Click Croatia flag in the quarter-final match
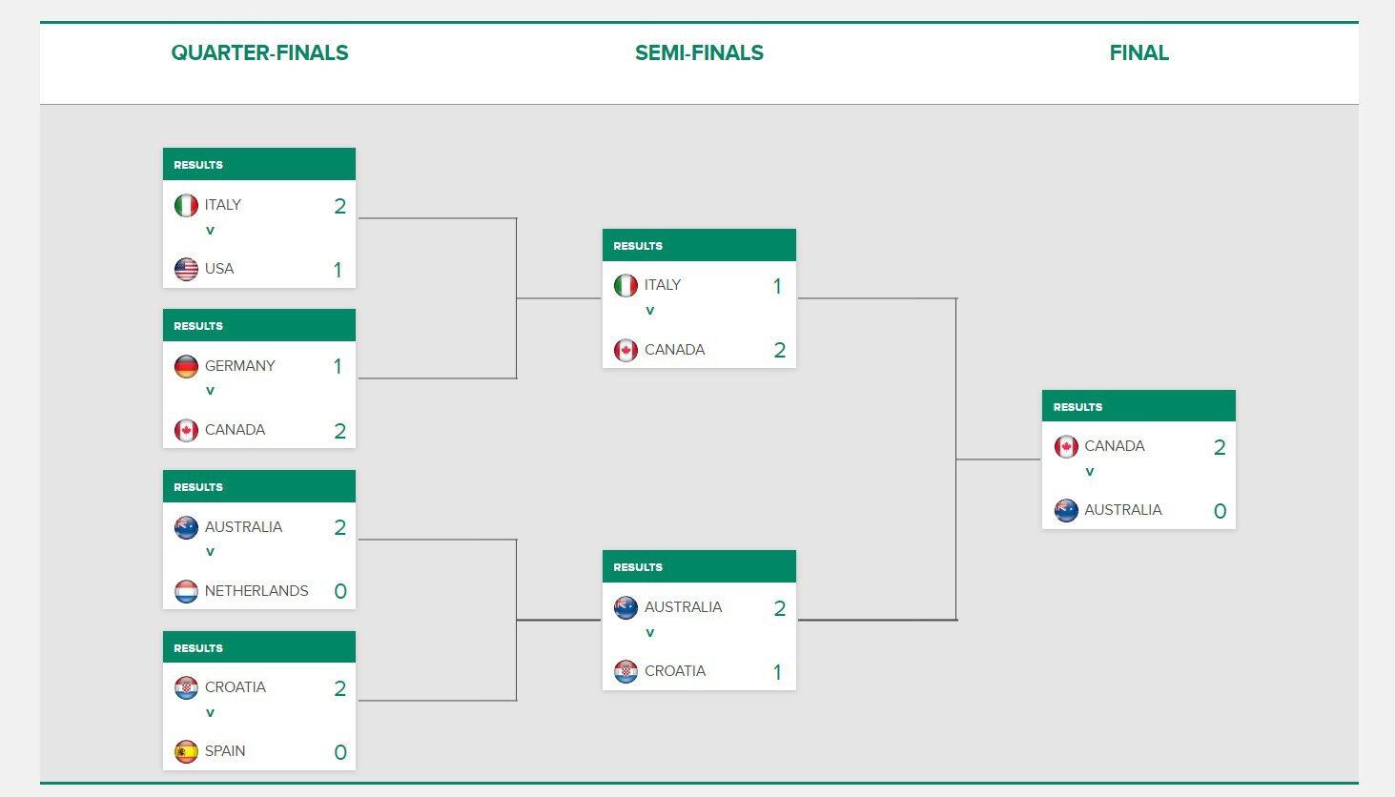The height and width of the screenshot is (797, 1395). click(x=186, y=687)
